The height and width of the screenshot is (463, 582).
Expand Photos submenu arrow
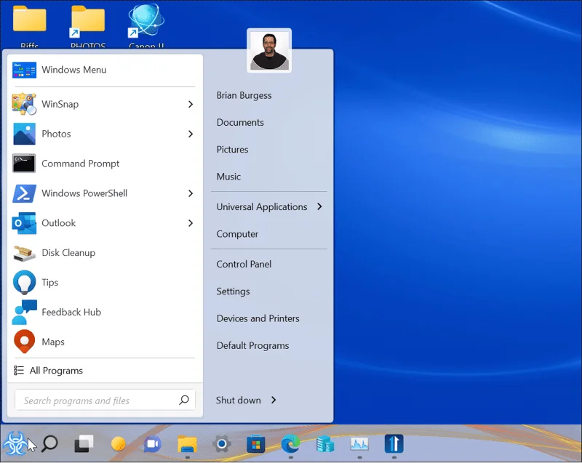tap(191, 134)
